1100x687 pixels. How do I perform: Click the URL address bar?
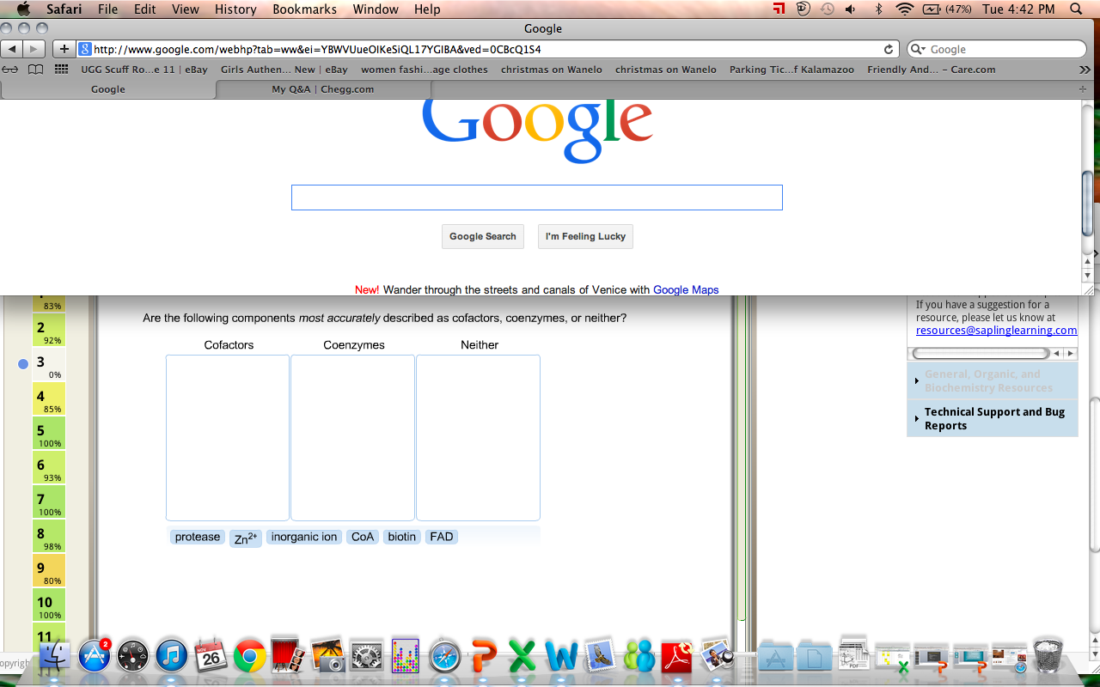(x=487, y=49)
